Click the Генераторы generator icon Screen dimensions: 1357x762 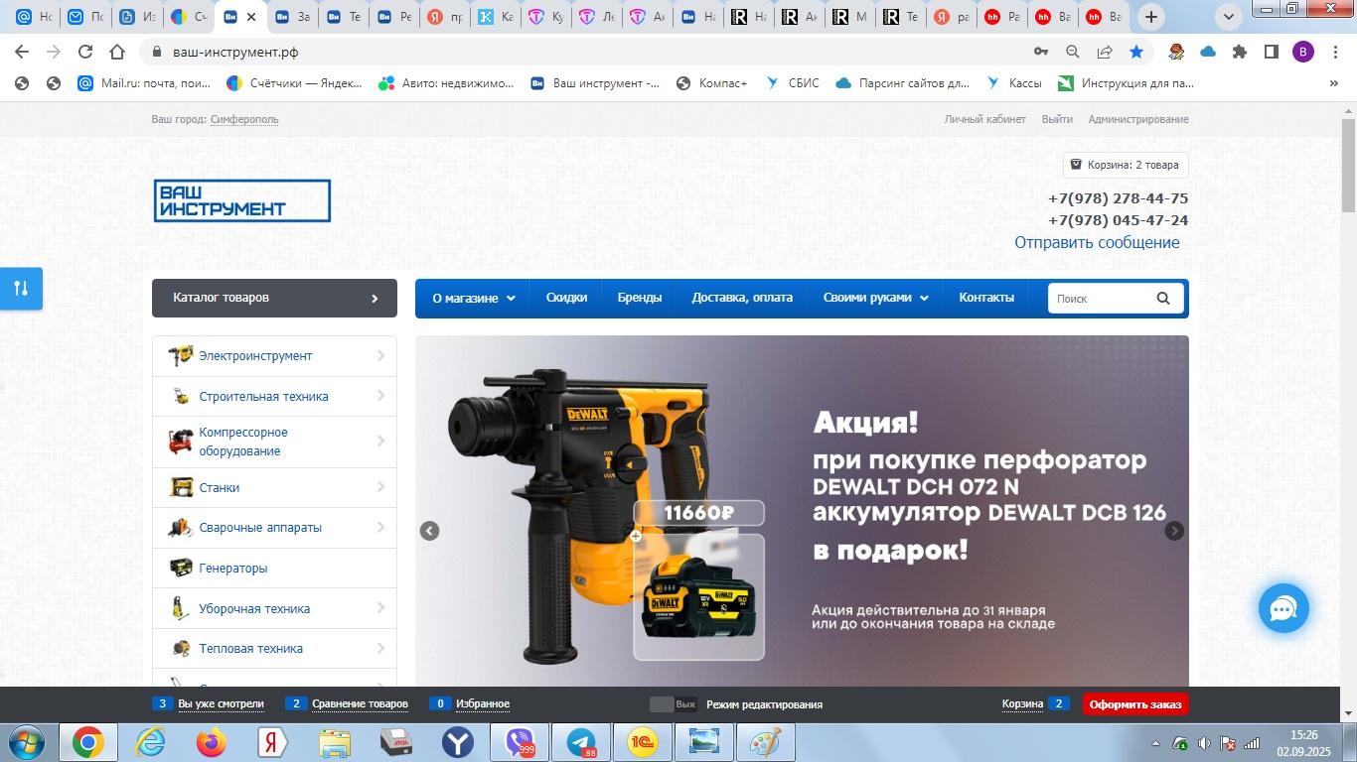[180, 568]
